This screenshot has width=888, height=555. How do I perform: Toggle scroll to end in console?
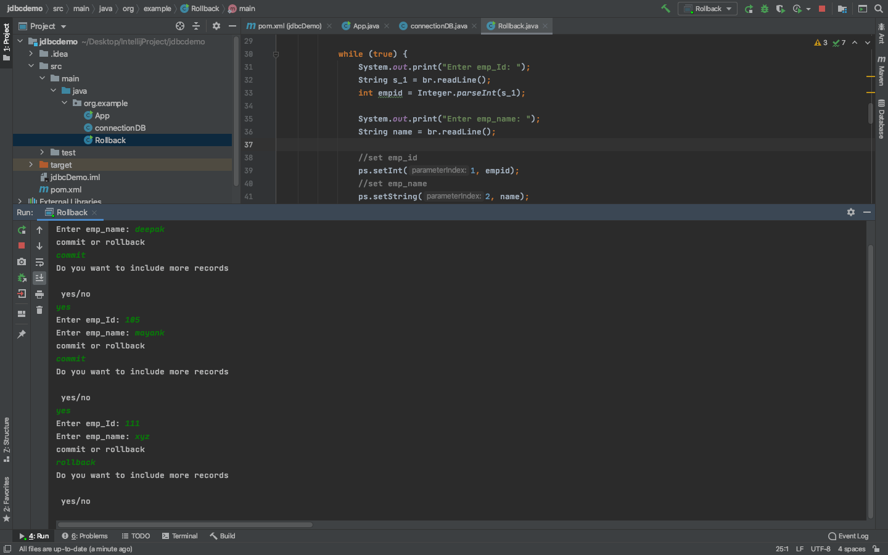tap(39, 277)
